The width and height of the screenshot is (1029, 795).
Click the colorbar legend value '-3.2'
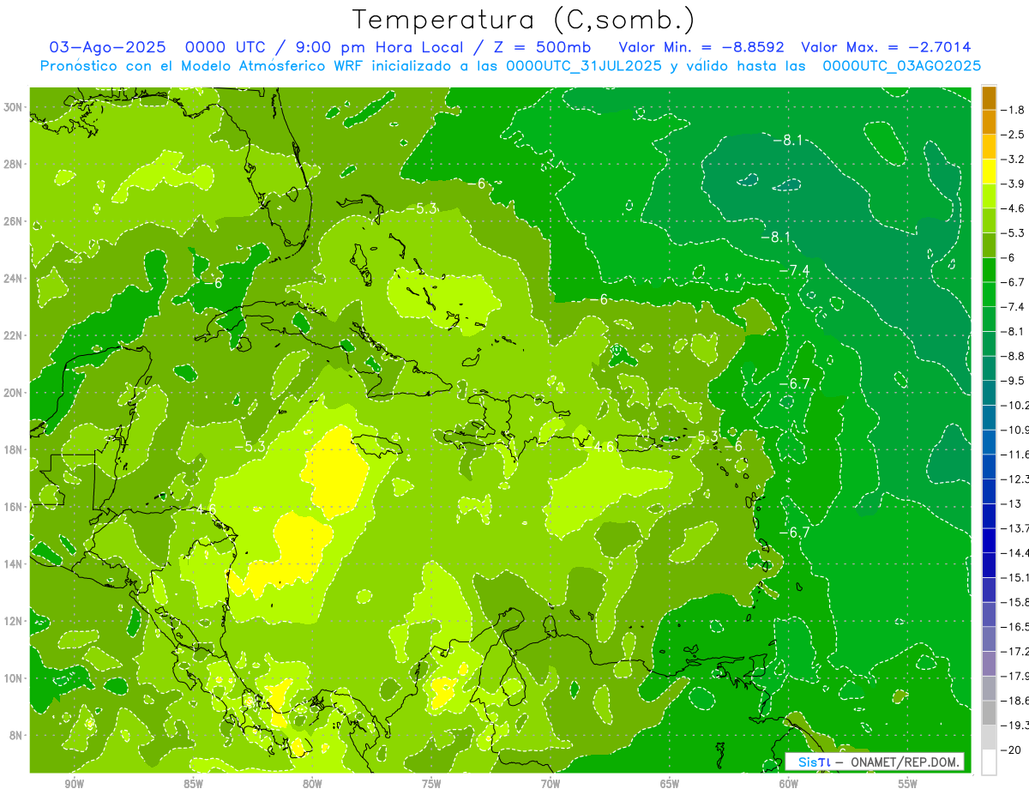[x=1014, y=160]
